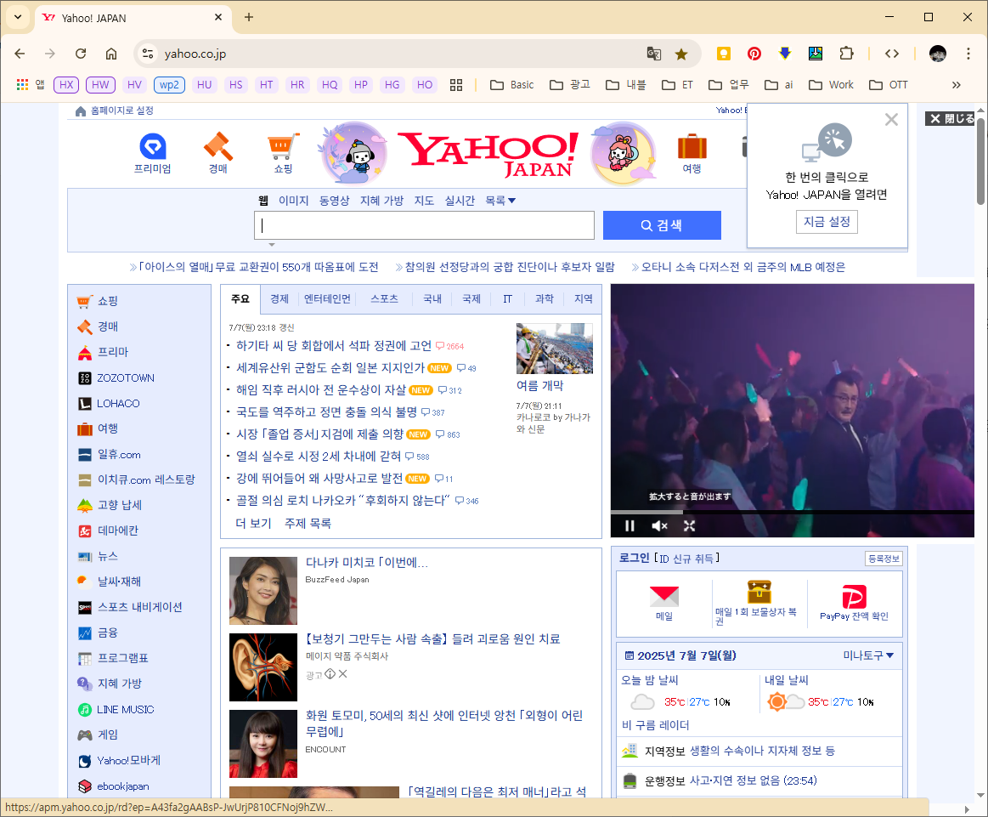Viewport: 988px width, 817px height.
Task: Click the ID 신규 취득 link
Action: 686,559
